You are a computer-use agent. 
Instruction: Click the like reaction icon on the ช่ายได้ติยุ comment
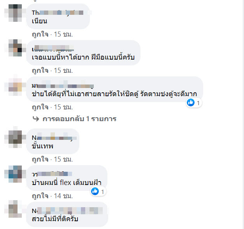pyautogui.click(x=191, y=102)
